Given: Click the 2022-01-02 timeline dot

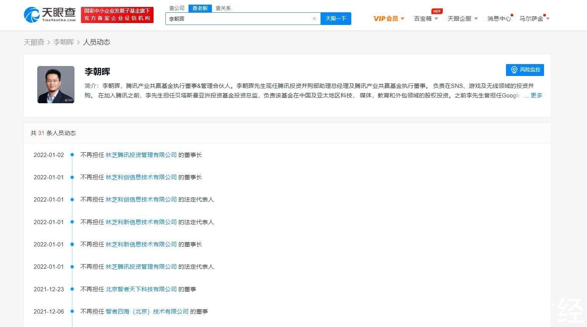Looking at the screenshot, I should [x=72, y=155].
